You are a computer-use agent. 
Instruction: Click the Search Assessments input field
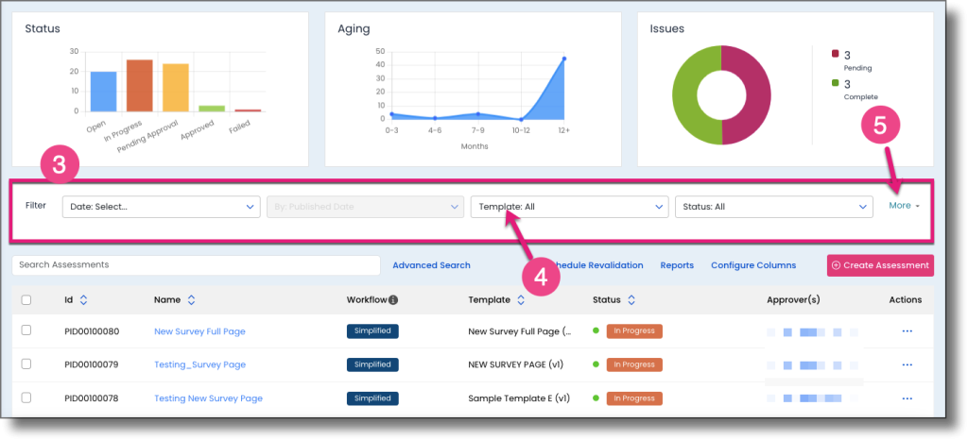[197, 265]
